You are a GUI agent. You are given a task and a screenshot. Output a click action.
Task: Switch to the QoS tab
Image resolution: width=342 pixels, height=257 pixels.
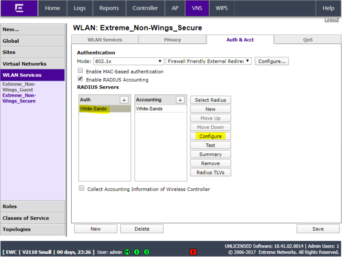[308, 40]
